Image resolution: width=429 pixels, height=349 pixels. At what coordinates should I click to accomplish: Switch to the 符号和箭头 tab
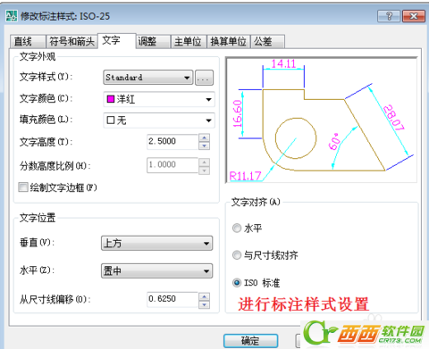[x=71, y=41]
